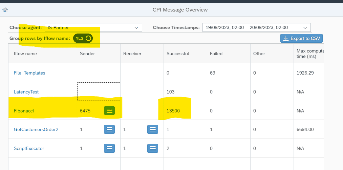Export table to CSV

tap(301, 38)
